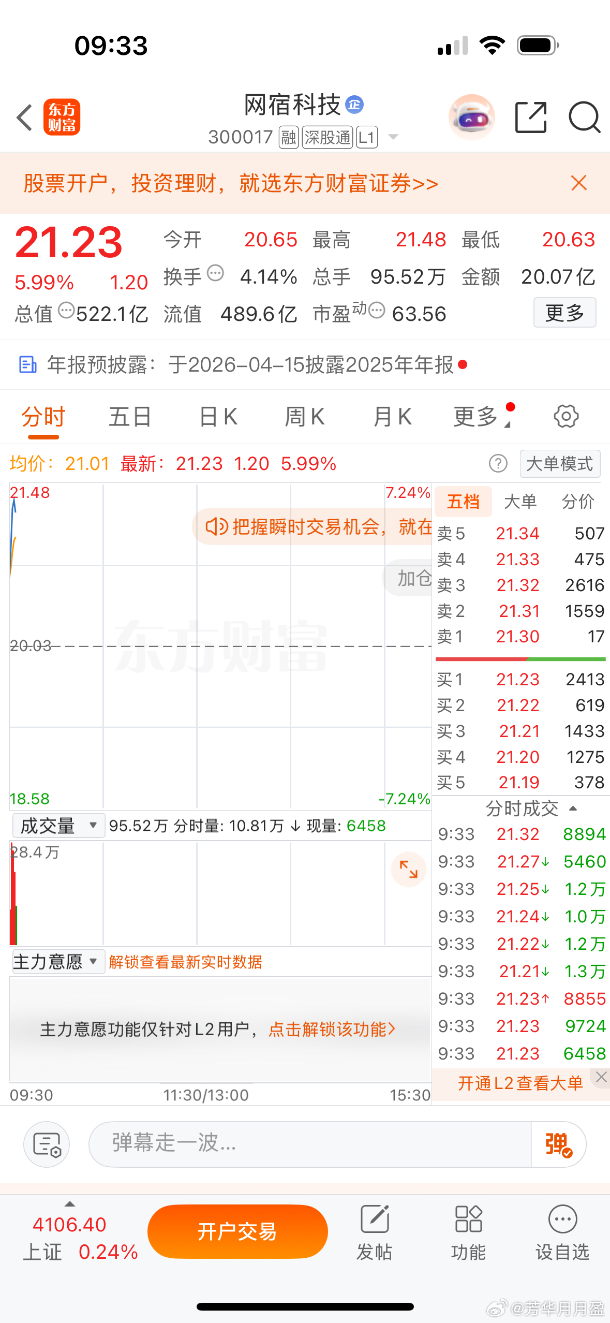Tap the 开户交易 button
The image size is (610, 1323).
pos(237,1232)
